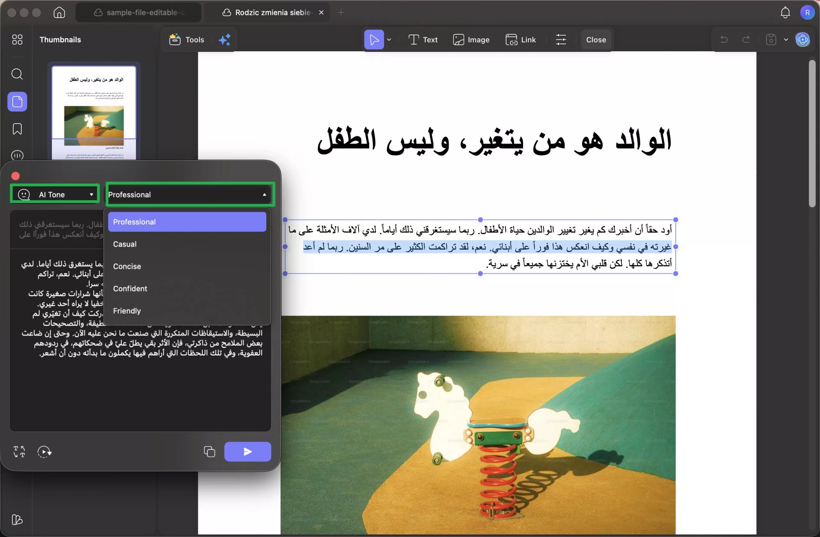Viewport: 820px width, 537px height.
Task: Open the AI Tone dropdown
Action: (54, 194)
